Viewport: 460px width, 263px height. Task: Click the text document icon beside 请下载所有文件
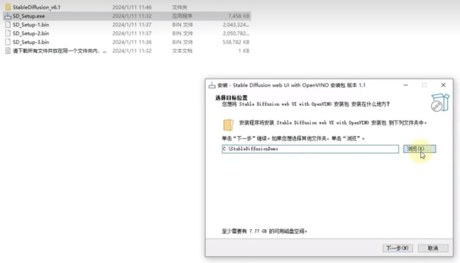coord(8,51)
